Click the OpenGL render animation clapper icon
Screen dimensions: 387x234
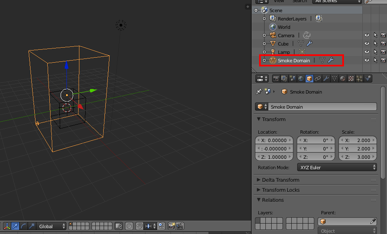click(180, 226)
